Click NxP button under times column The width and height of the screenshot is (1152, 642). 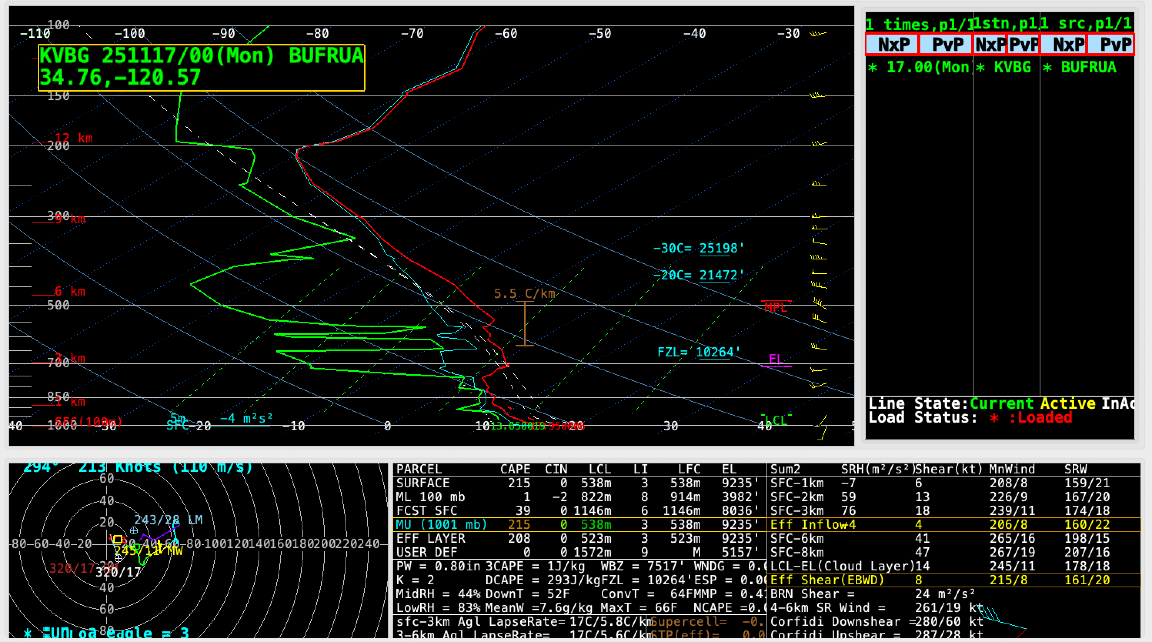coord(893,44)
